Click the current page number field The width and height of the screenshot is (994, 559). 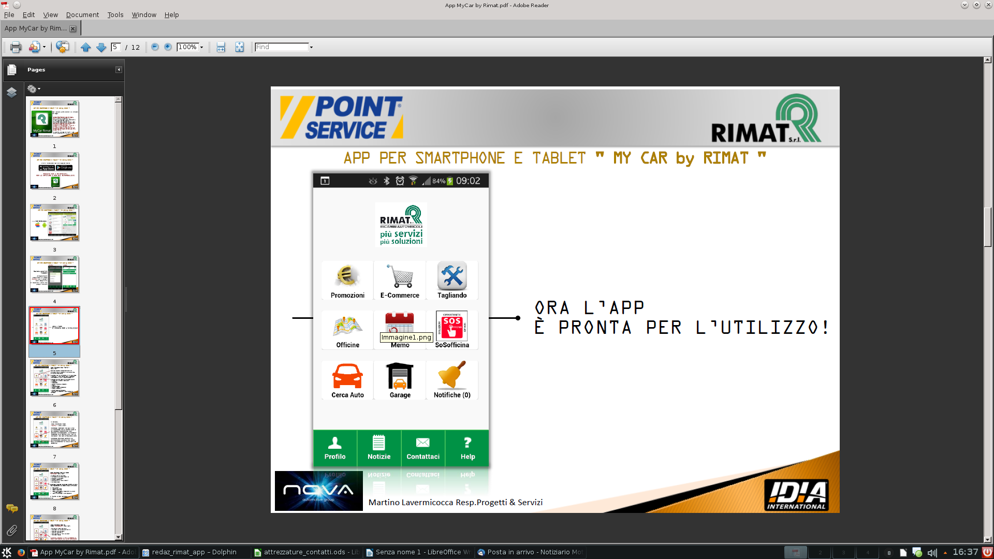(116, 47)
